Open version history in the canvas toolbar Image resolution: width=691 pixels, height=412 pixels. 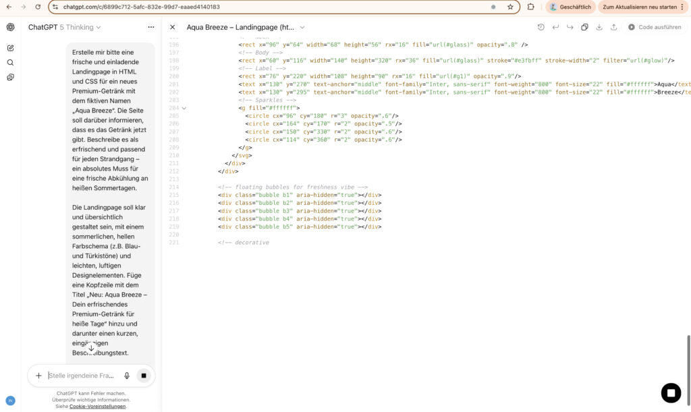point(541,27)
